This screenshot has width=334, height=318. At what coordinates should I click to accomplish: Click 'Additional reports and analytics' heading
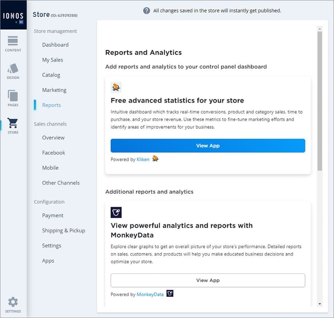(149, 192)
